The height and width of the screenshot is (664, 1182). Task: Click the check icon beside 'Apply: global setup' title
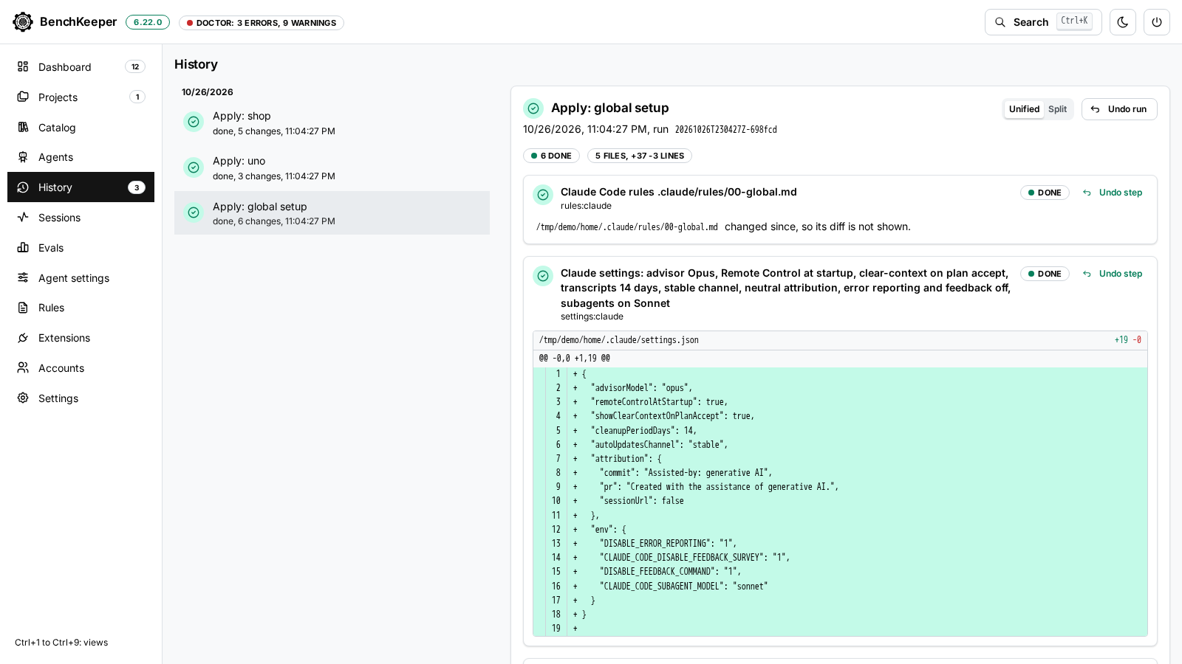coord(533,108)
